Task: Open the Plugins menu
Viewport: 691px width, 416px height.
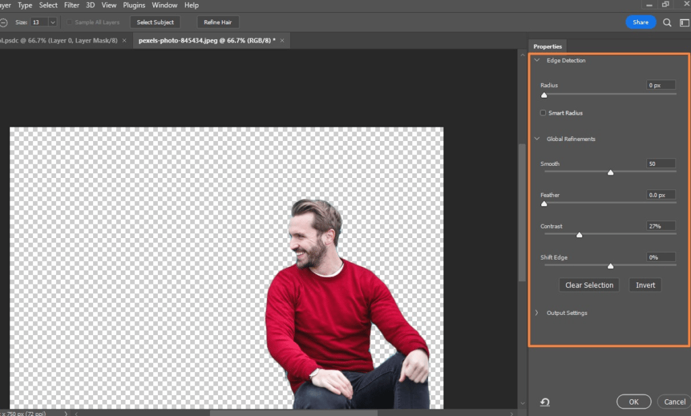Action: (134, 5)
